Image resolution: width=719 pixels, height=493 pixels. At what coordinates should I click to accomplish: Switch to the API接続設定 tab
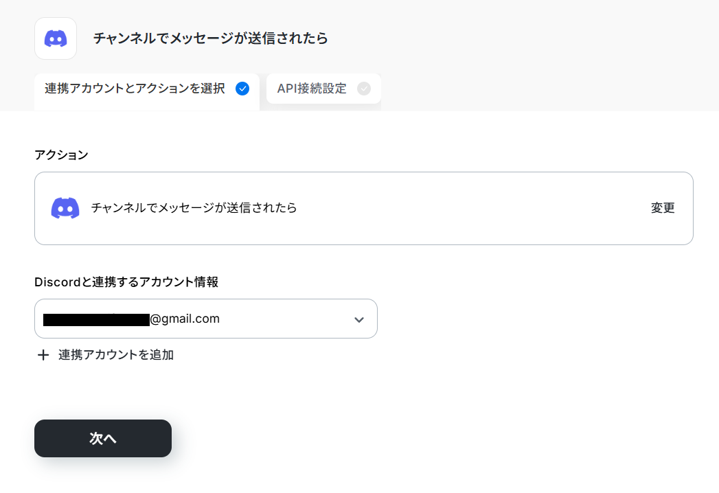(x=323, y=89)
